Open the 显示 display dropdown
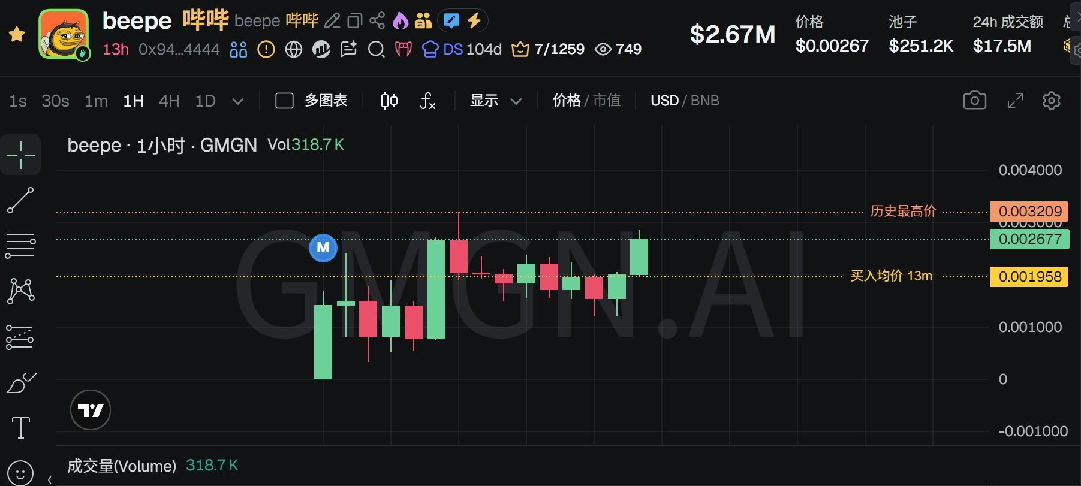 (x=495, y=101)
